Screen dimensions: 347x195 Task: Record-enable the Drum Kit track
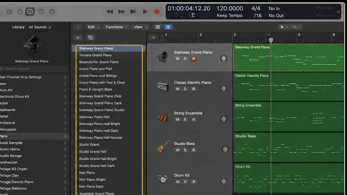(x=194, y=182)
